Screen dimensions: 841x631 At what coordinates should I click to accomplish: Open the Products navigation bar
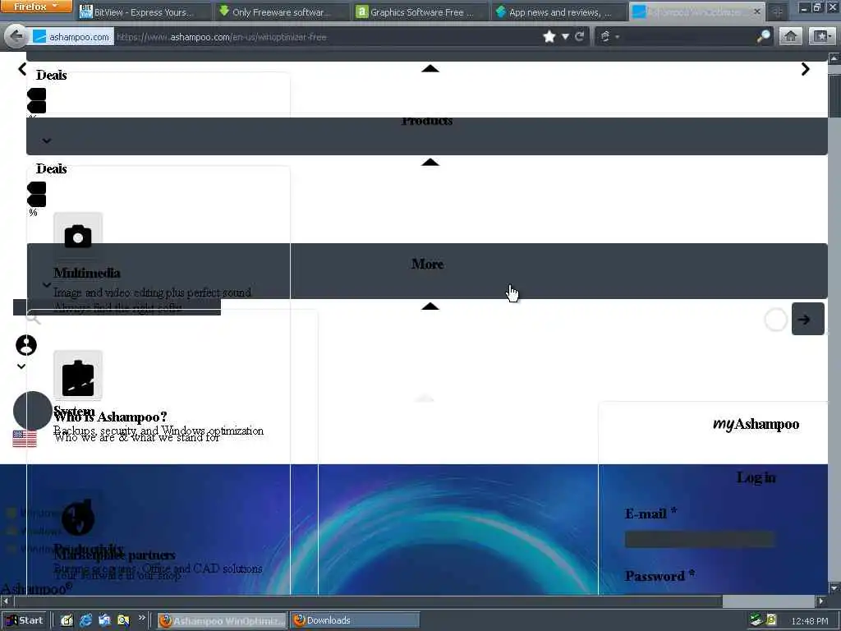click(x=427, y=136)
